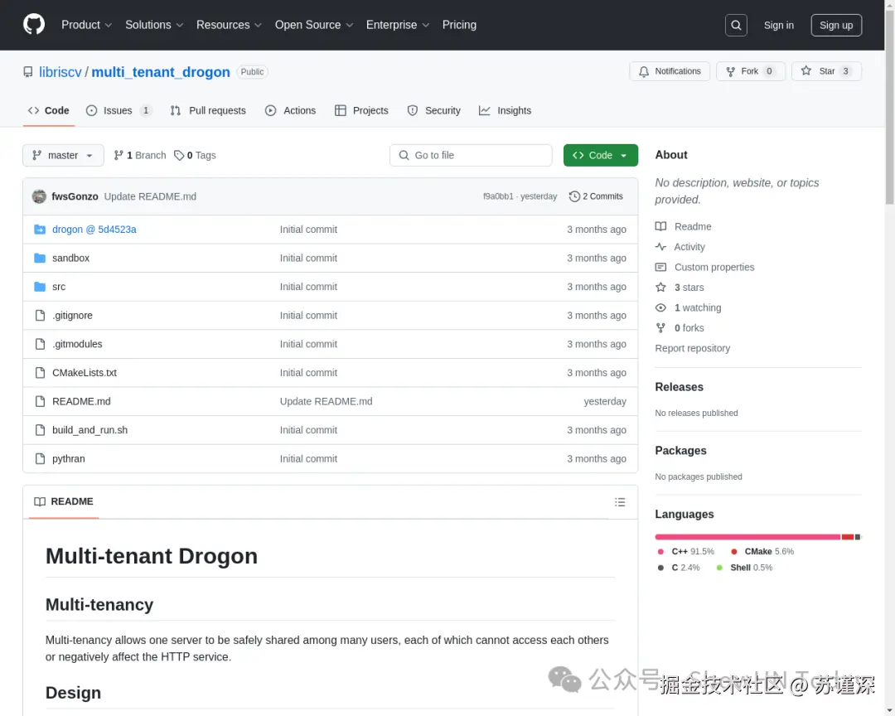Click the .gitignore file icon
Image resolution: width=895 pixels, height=716 pixels.
(x=40, y=315)
